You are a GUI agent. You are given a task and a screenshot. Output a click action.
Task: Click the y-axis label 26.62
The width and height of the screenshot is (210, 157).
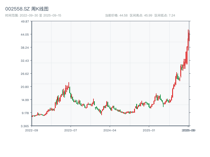tap(25, 74)
